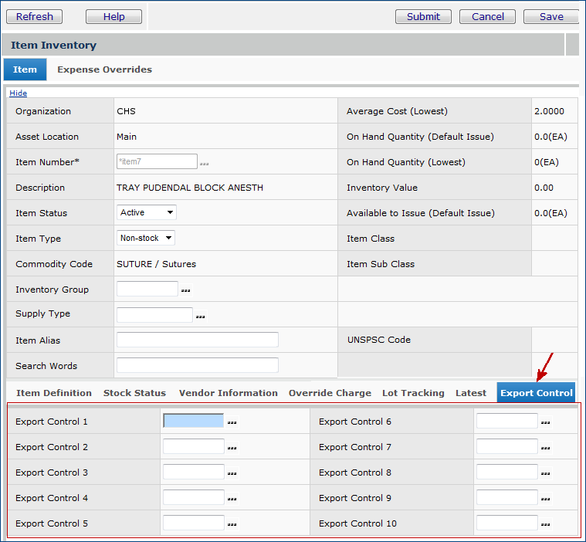Open the Stock Status tab
Viewport: 586px width, 542px height.
(134, 393)
